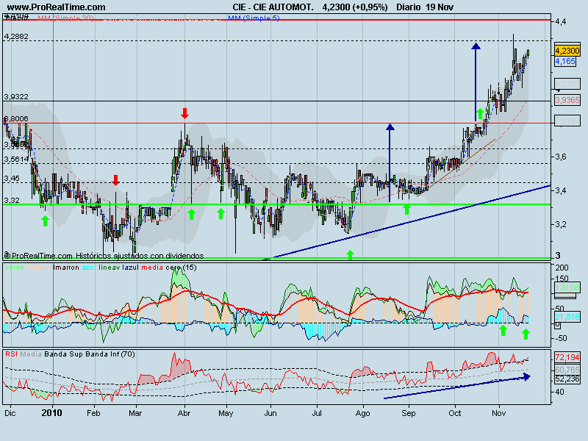Click the 3,9322 horizontal level label
This screenshot has height=441, width=588.
click(16, 97)
